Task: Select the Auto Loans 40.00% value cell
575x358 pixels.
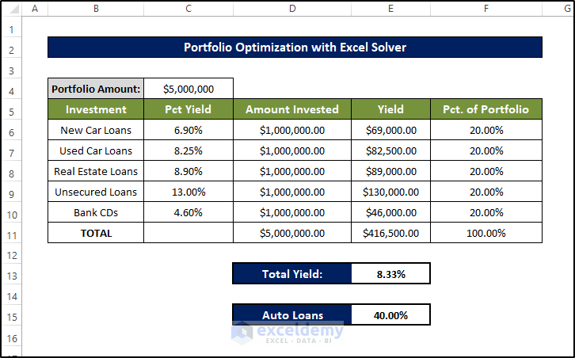Action: point(390,315)
